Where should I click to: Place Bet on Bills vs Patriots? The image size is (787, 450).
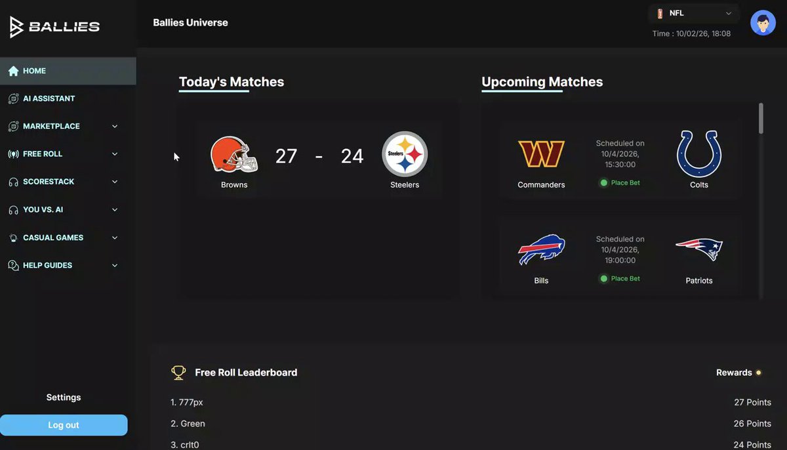click(x=620, y=279)
